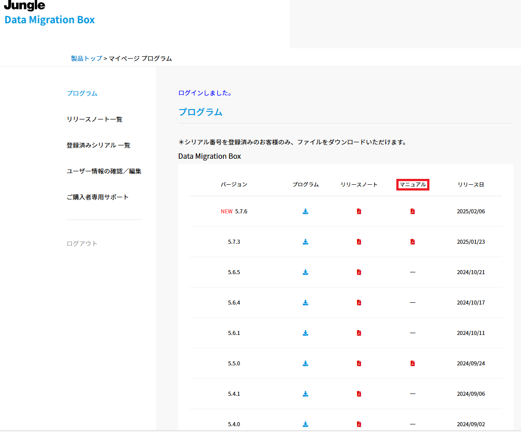Click release date 2025/02/06
This screenshot has width=521, height=432.
tap(471, 212)
